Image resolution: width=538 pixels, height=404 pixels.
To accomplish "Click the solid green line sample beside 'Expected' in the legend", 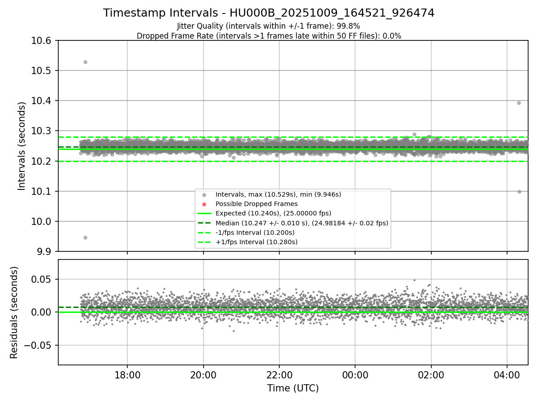I will pyautogui.click(x=204, y=213).
